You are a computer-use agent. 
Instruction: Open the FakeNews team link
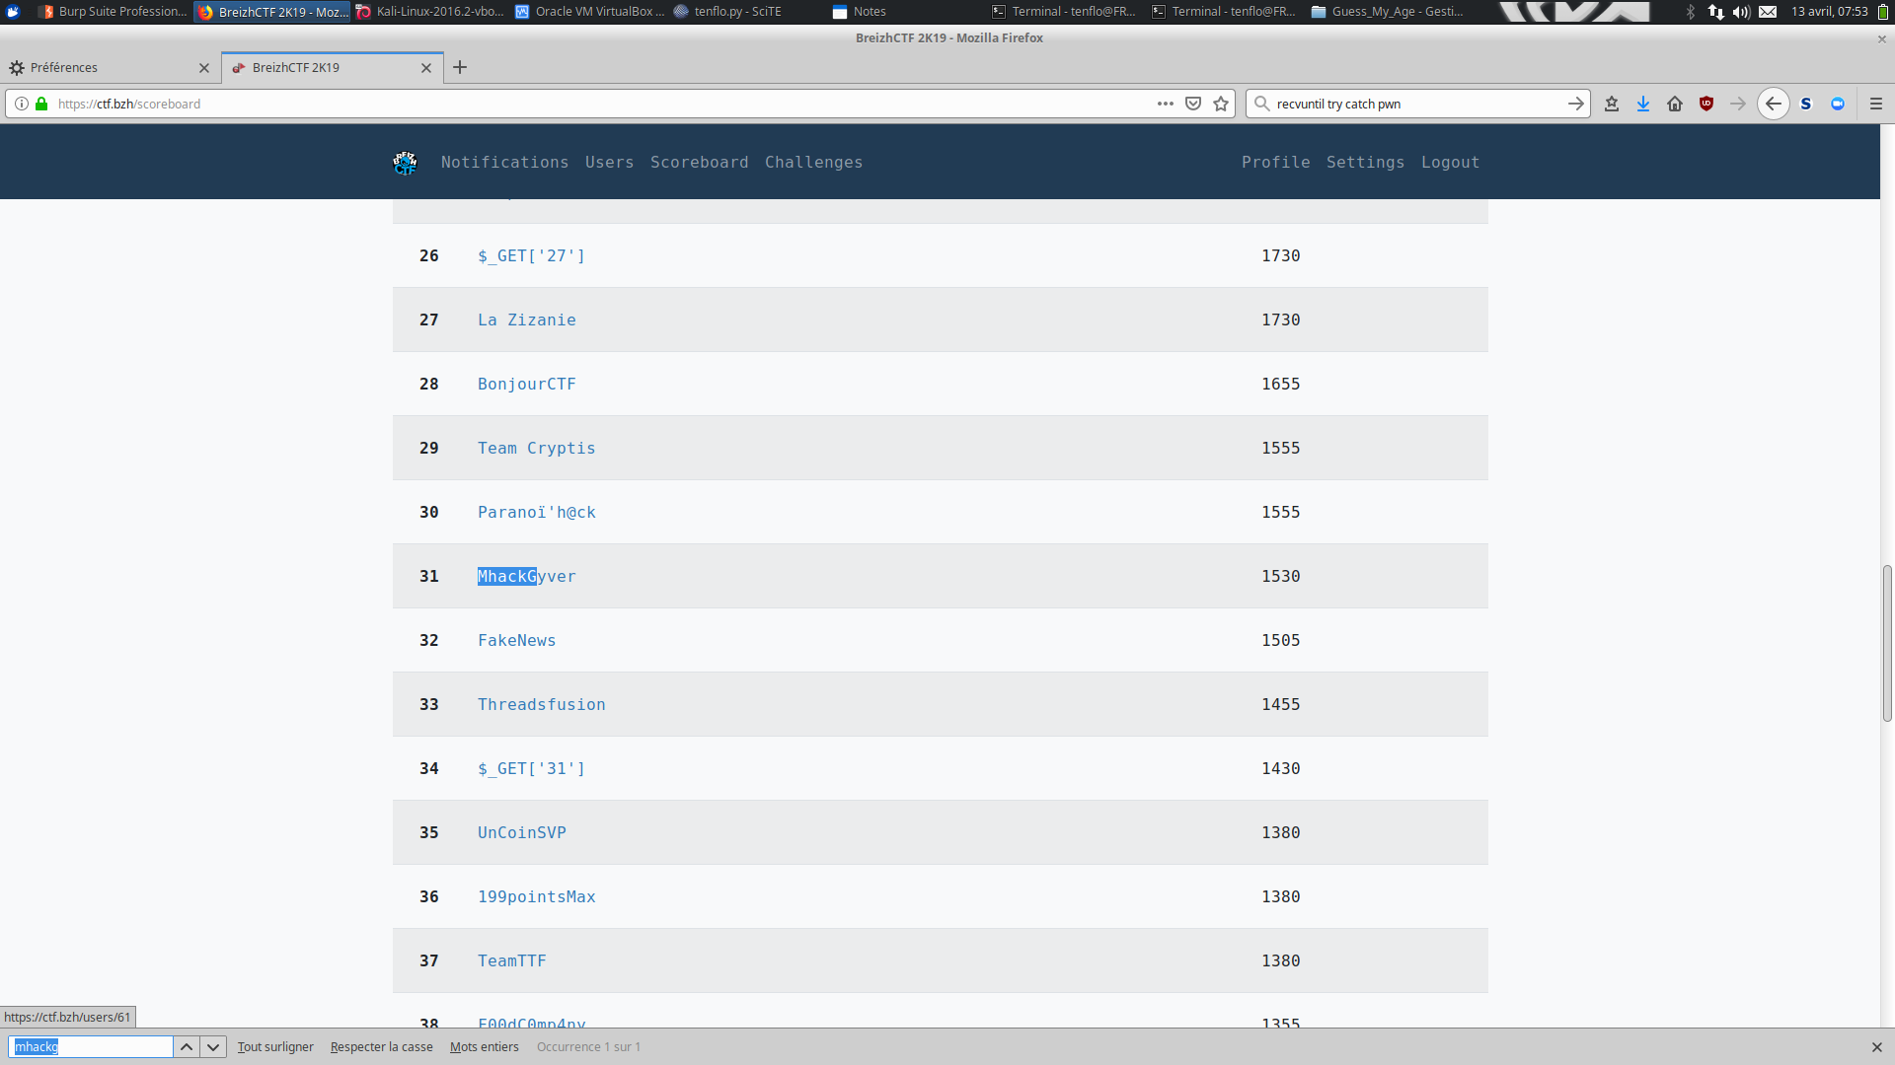516,641
